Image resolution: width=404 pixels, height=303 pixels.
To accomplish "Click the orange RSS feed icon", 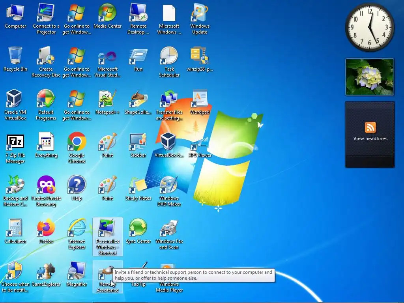I will (370, 127).
